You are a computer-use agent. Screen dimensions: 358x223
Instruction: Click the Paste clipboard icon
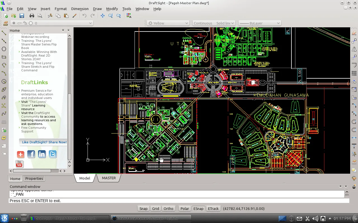(x=66, y=16)
